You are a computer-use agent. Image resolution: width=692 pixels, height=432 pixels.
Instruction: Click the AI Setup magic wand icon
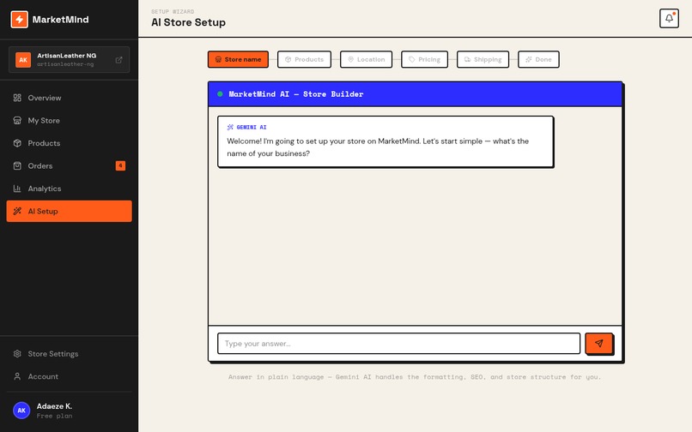pos(17,211)
